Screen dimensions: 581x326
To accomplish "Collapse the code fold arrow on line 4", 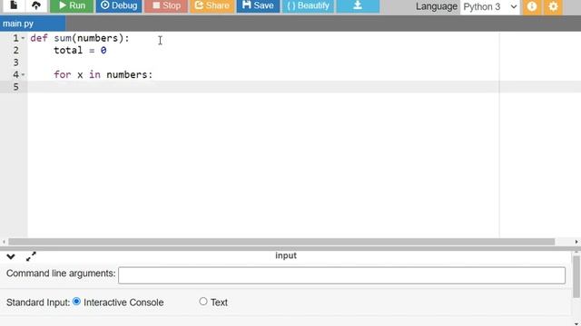I will tap(23, 74).
